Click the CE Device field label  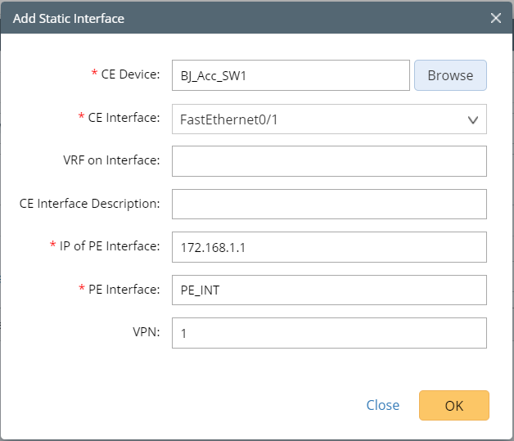130,74
